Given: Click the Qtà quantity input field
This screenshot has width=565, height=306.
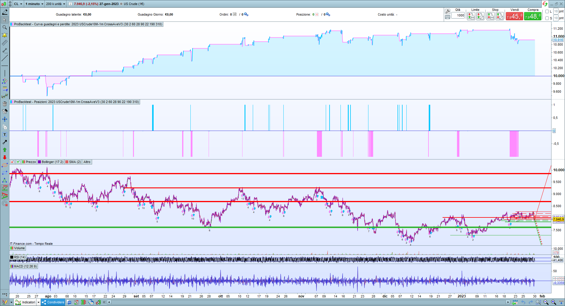Looking at the screenshot, I should 458,16.
